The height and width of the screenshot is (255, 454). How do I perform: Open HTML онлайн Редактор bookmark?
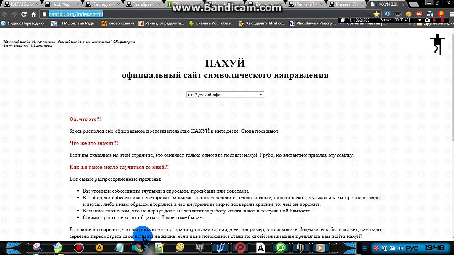[x=74, y=23]
